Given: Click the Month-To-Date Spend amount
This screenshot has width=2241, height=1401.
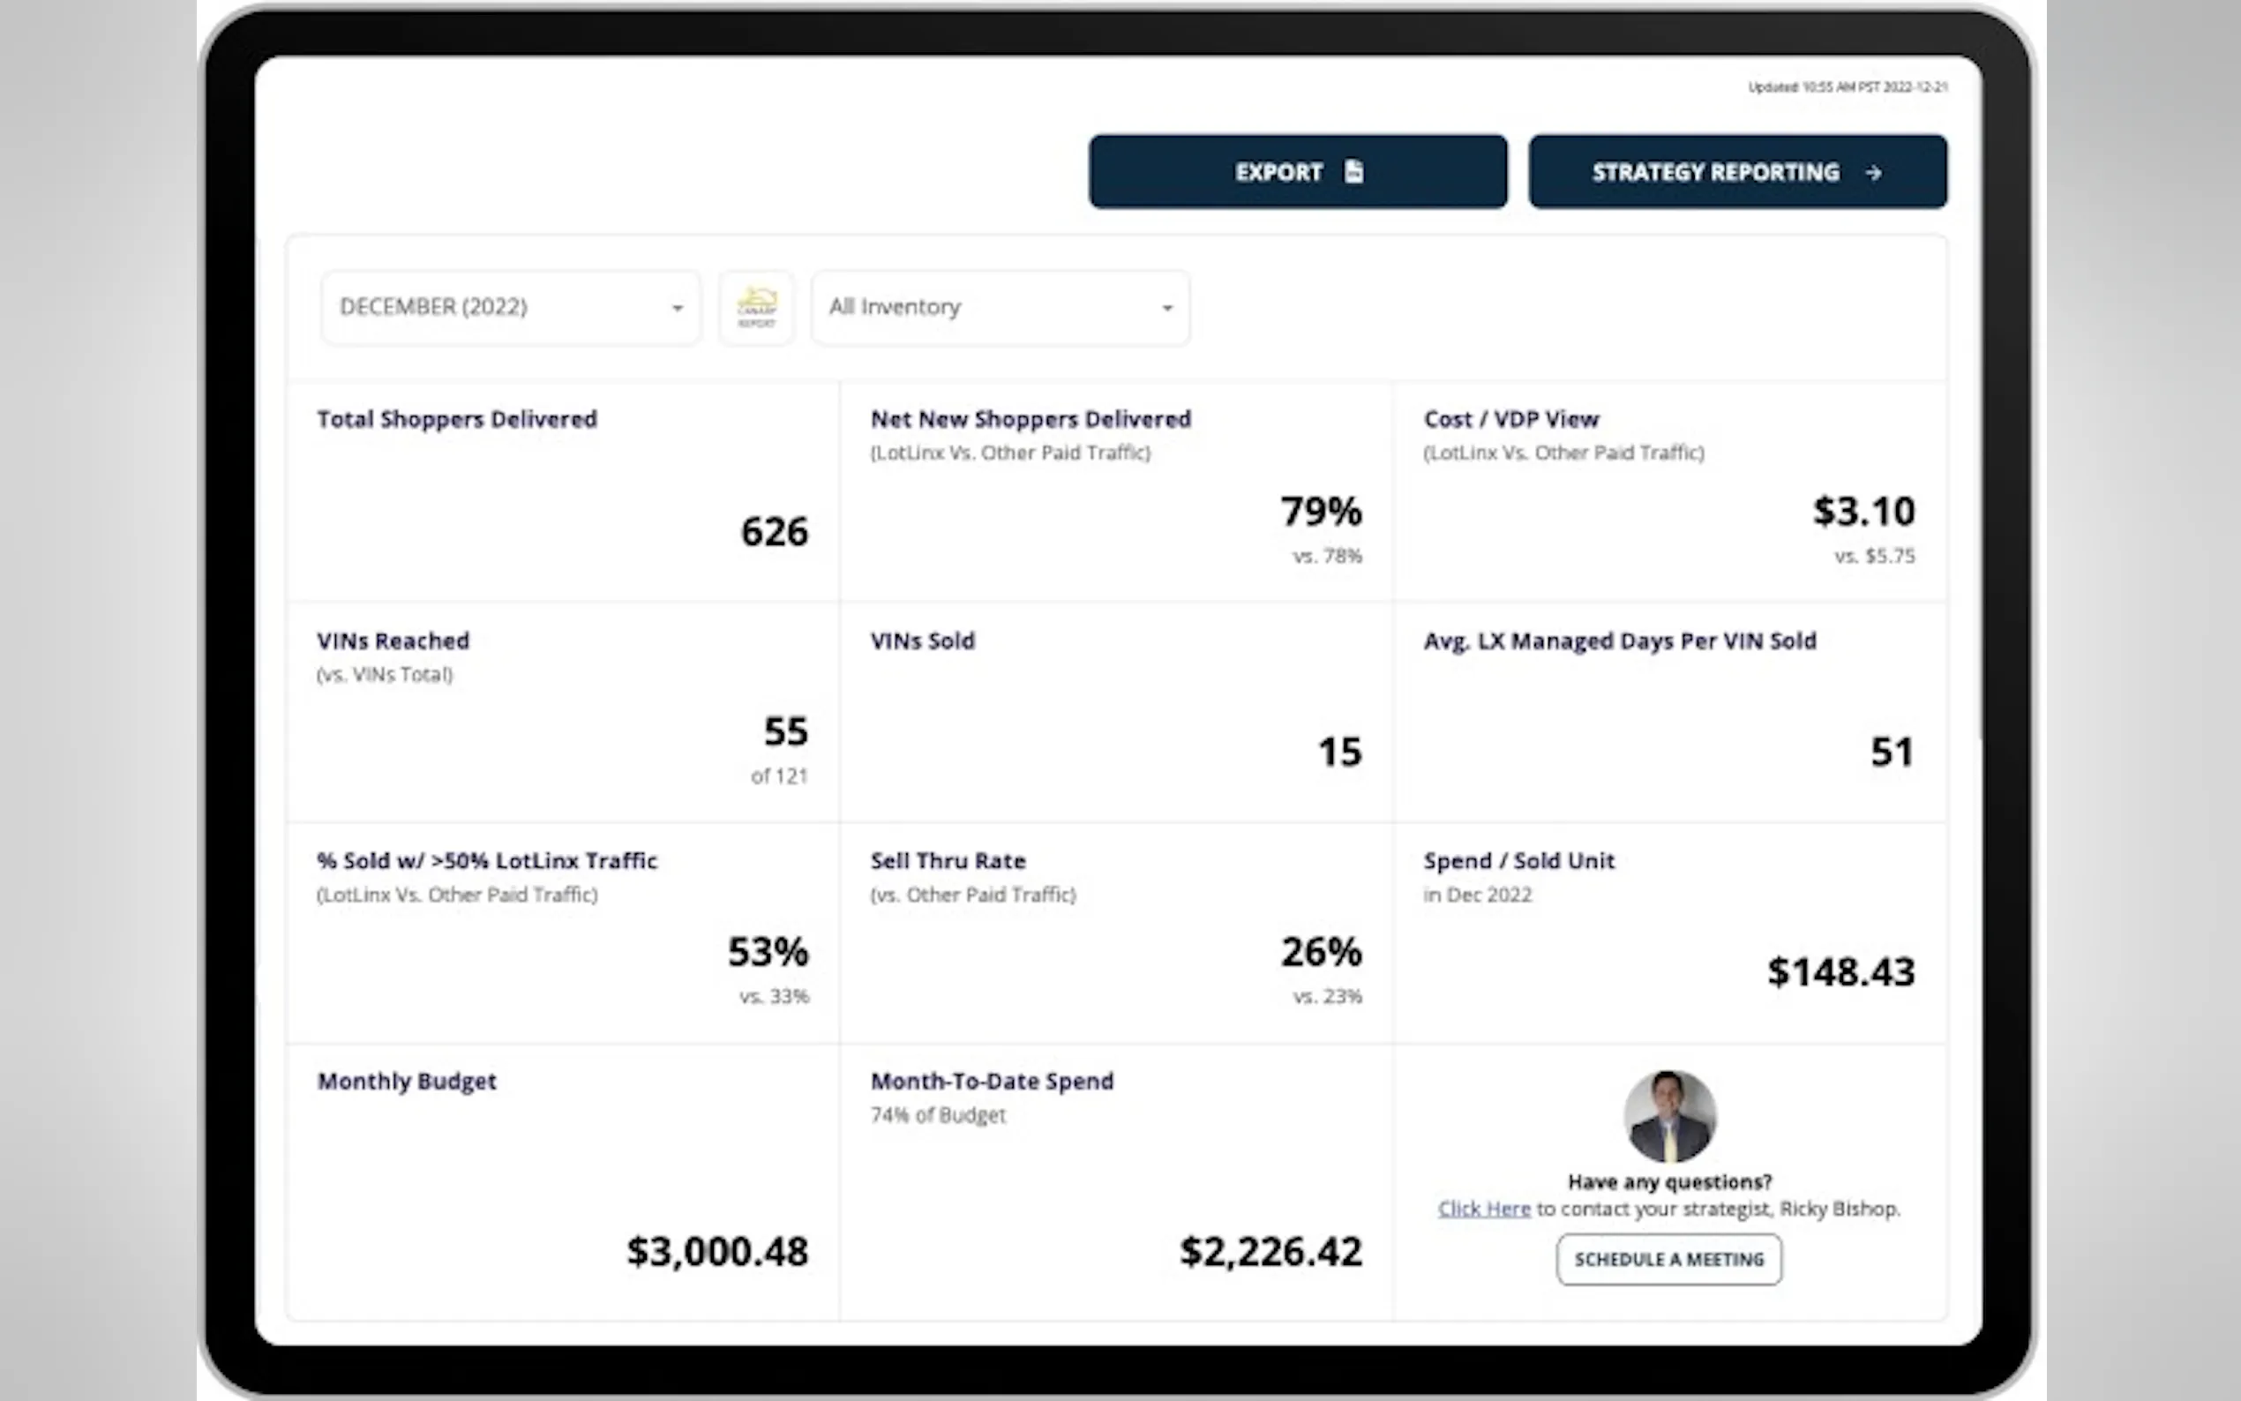Looking at the screenshot, I should pyautogui.click(x=1270, y=1252).
